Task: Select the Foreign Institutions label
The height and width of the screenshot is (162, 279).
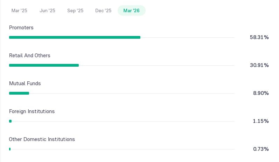Action: pos(32,111)
